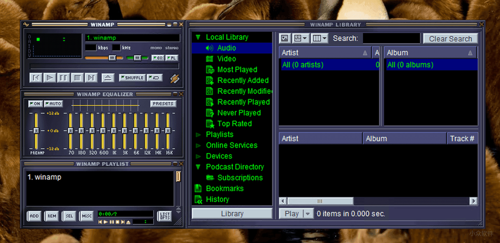This screenshot has height=243, width=500.
Task: Select Video in Local Library
Action: coord(226,59)
